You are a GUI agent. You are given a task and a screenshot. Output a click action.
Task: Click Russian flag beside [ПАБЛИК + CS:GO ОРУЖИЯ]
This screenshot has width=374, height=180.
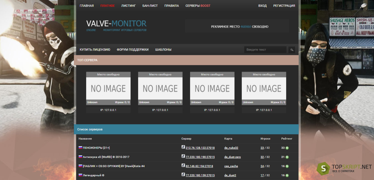coord(80,166)
